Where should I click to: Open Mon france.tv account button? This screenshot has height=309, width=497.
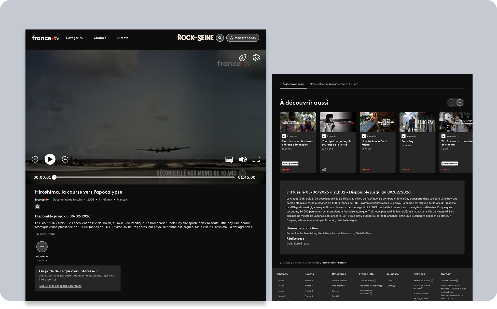243,38
